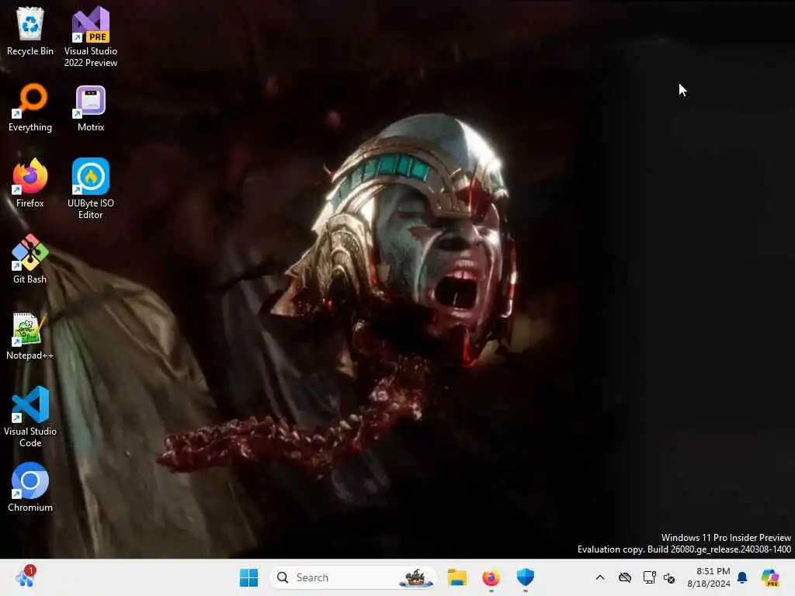
Task: Click the muted volume tray icon
Action: pos(669,577)
